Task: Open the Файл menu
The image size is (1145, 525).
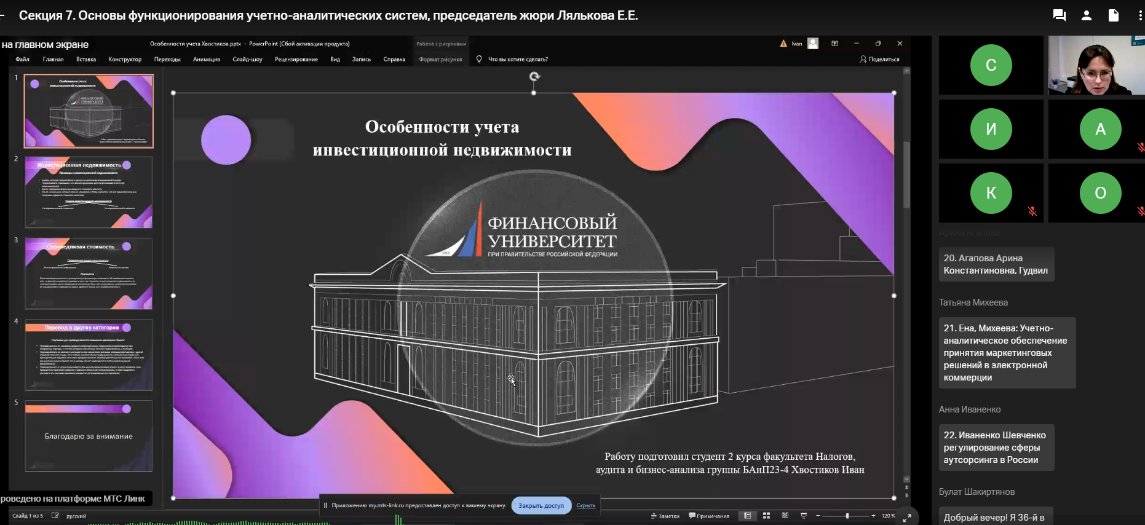Action: (23, 60)
